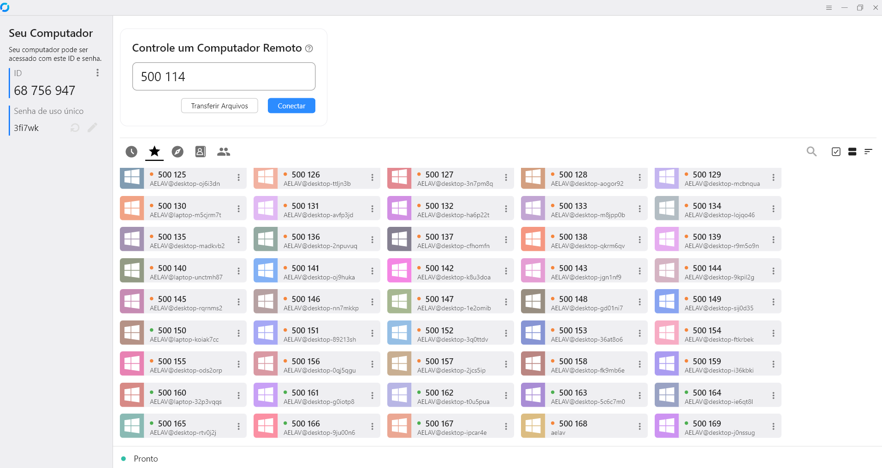Expand the more options for 500 129
This screenshot has height=468, width=882.
click(x=773, y=178)
